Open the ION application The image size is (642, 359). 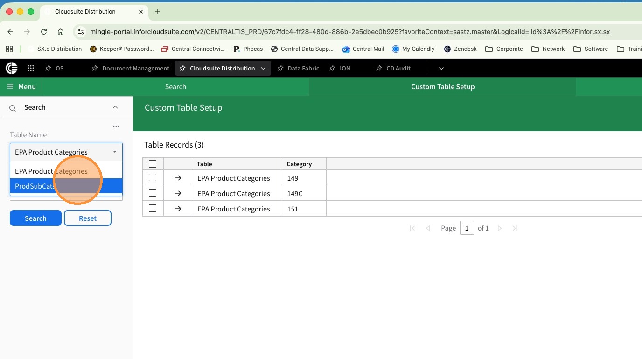339,68
